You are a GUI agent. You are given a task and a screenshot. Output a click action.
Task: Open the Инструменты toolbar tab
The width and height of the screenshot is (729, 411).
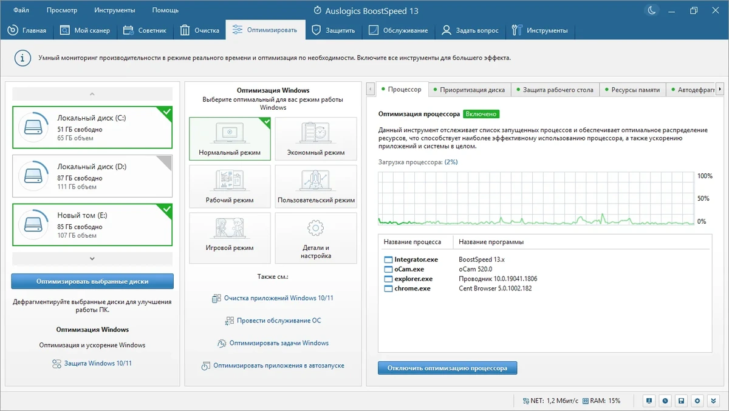click(x=540, y=30)
